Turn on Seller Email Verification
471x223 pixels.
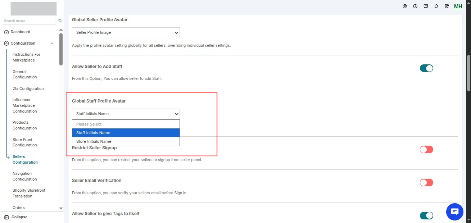(426, 183)
